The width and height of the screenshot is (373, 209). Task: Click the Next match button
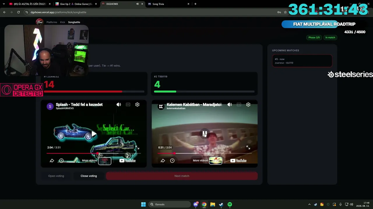(x=182, y=176)
